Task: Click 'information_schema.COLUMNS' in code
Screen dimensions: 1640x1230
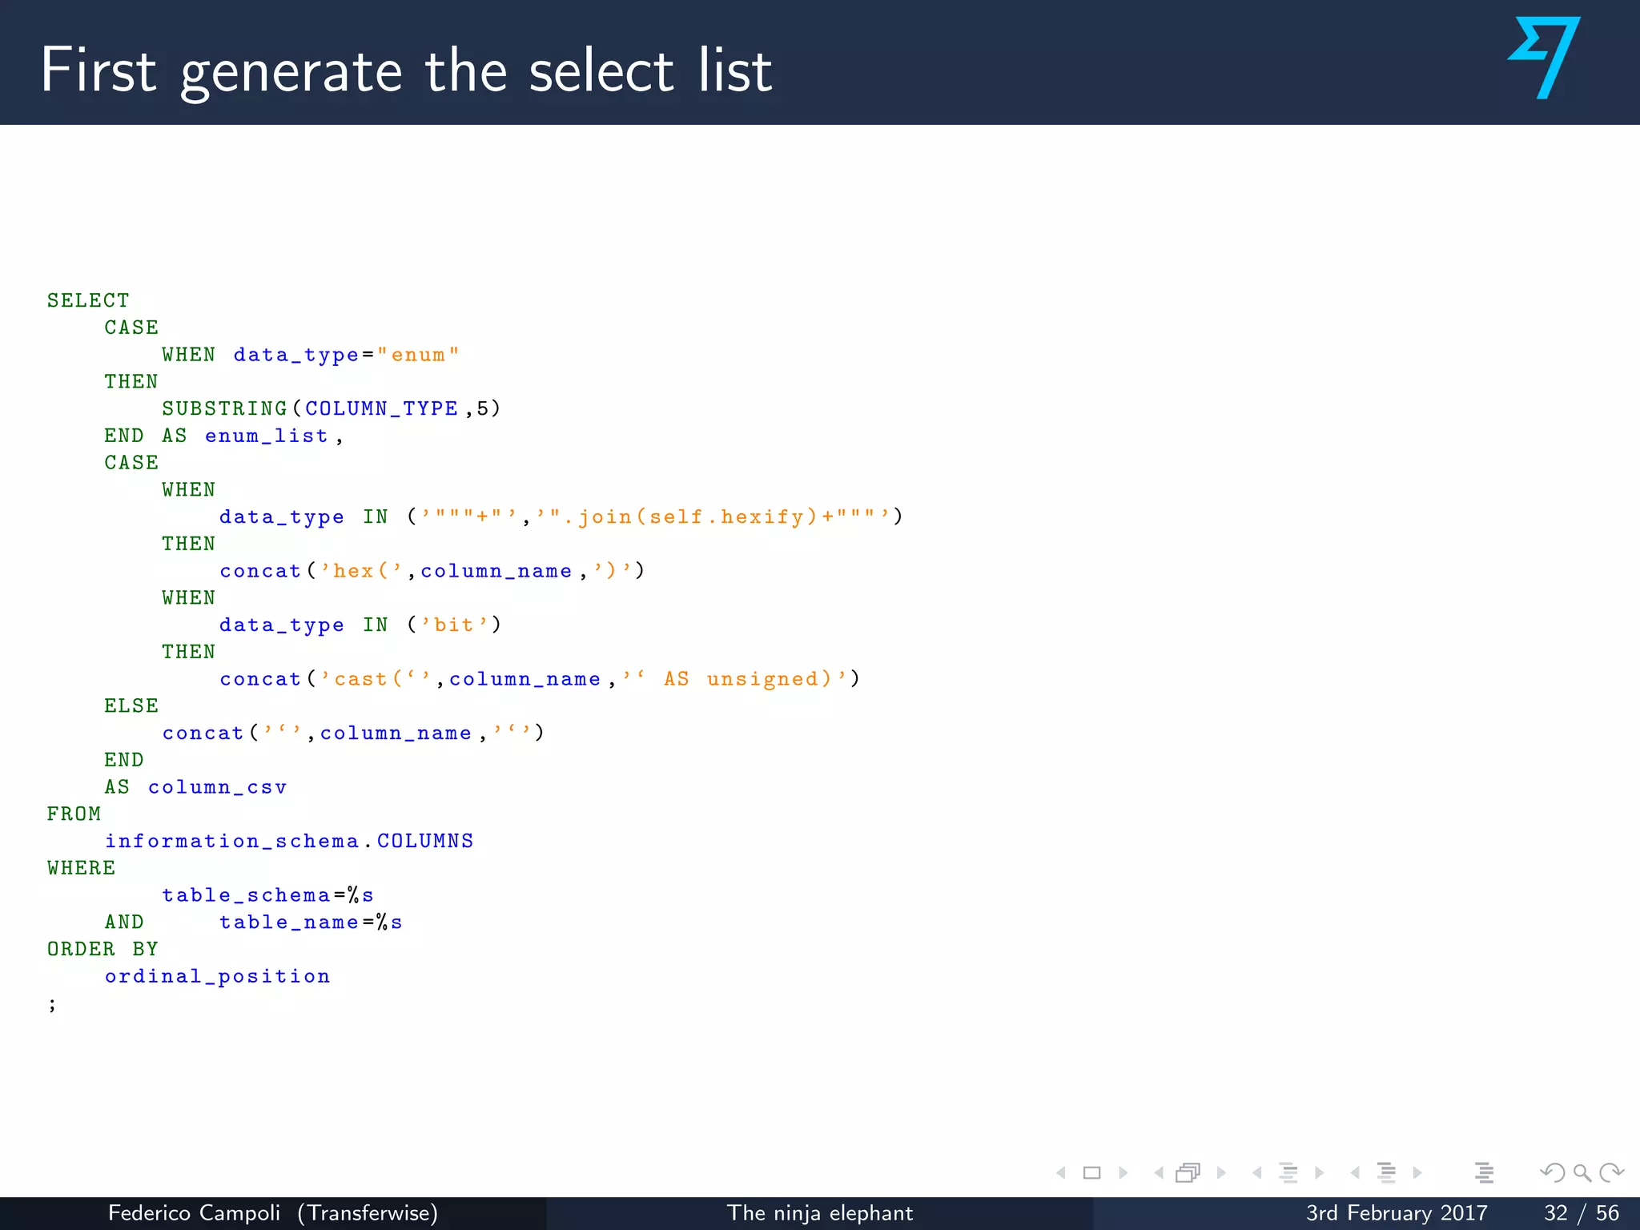Action: pos(289,841)
